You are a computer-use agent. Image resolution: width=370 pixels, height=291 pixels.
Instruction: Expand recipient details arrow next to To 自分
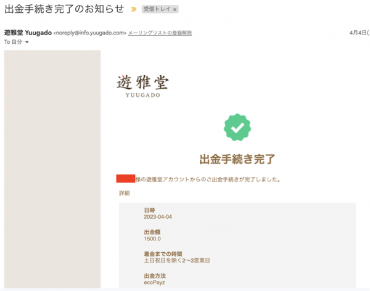point(27,43)
